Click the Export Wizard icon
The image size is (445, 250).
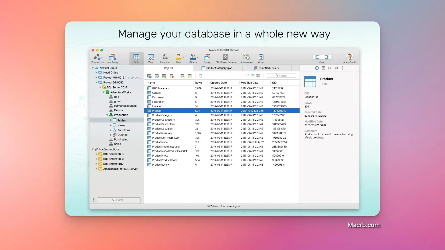190,76
